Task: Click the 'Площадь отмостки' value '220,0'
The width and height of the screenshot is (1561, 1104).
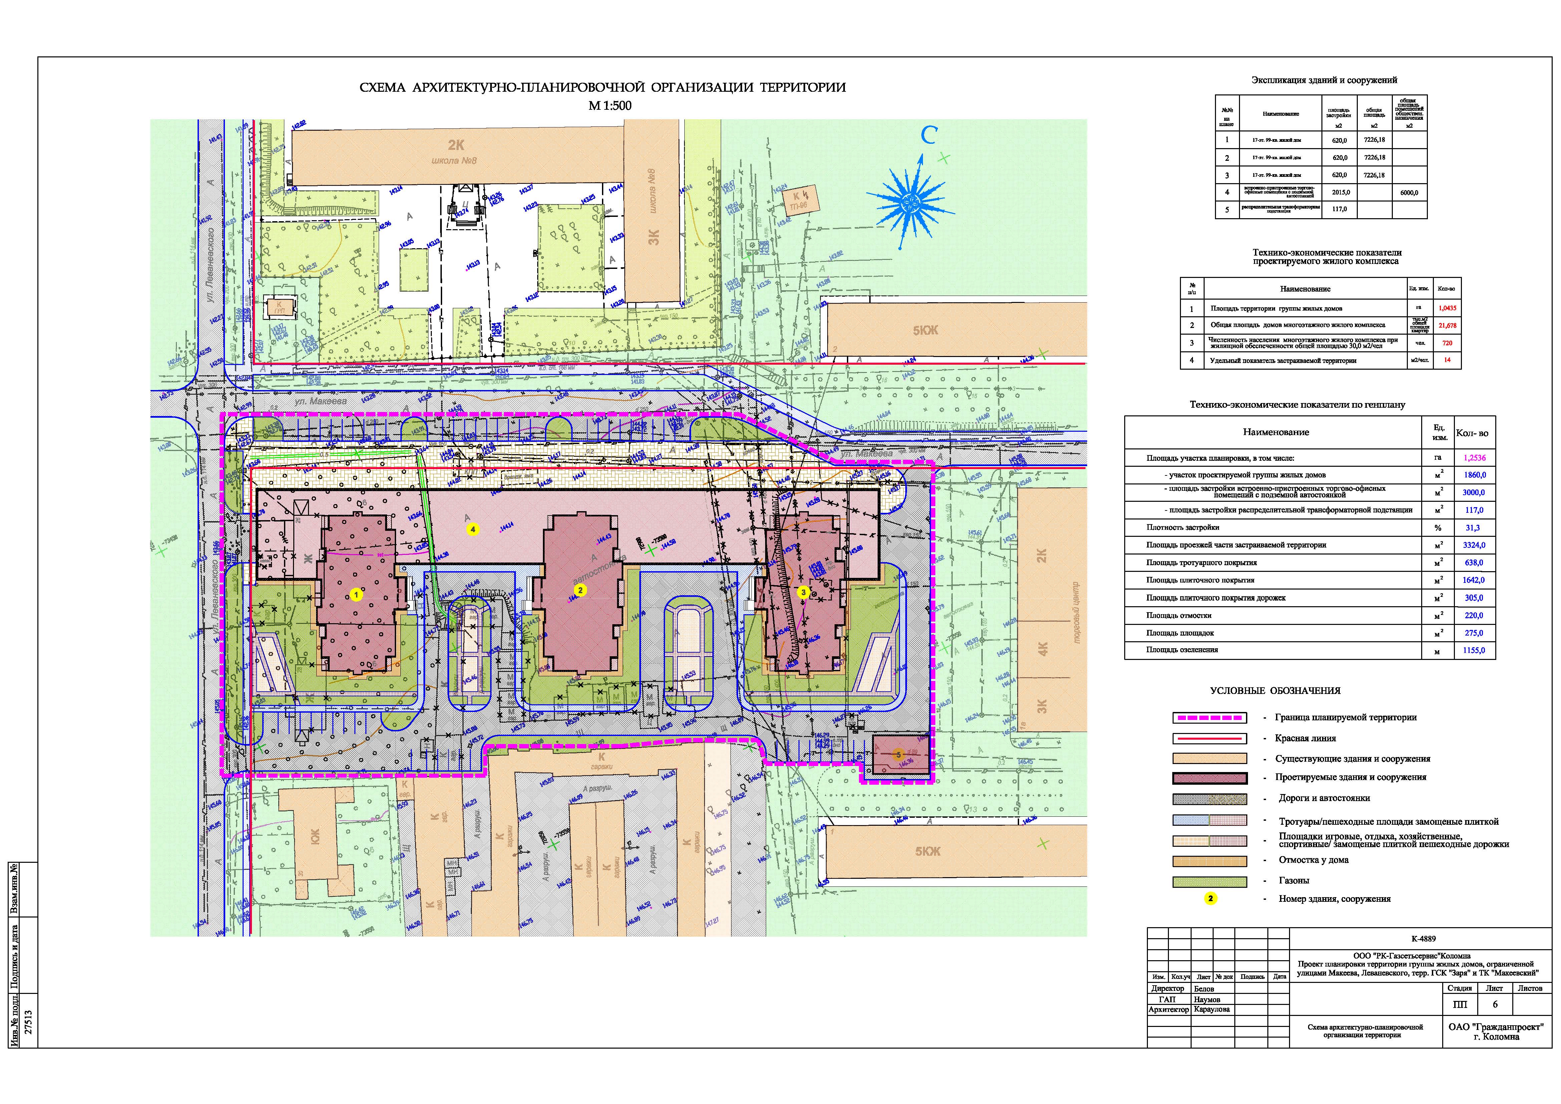Action: 1474,616
